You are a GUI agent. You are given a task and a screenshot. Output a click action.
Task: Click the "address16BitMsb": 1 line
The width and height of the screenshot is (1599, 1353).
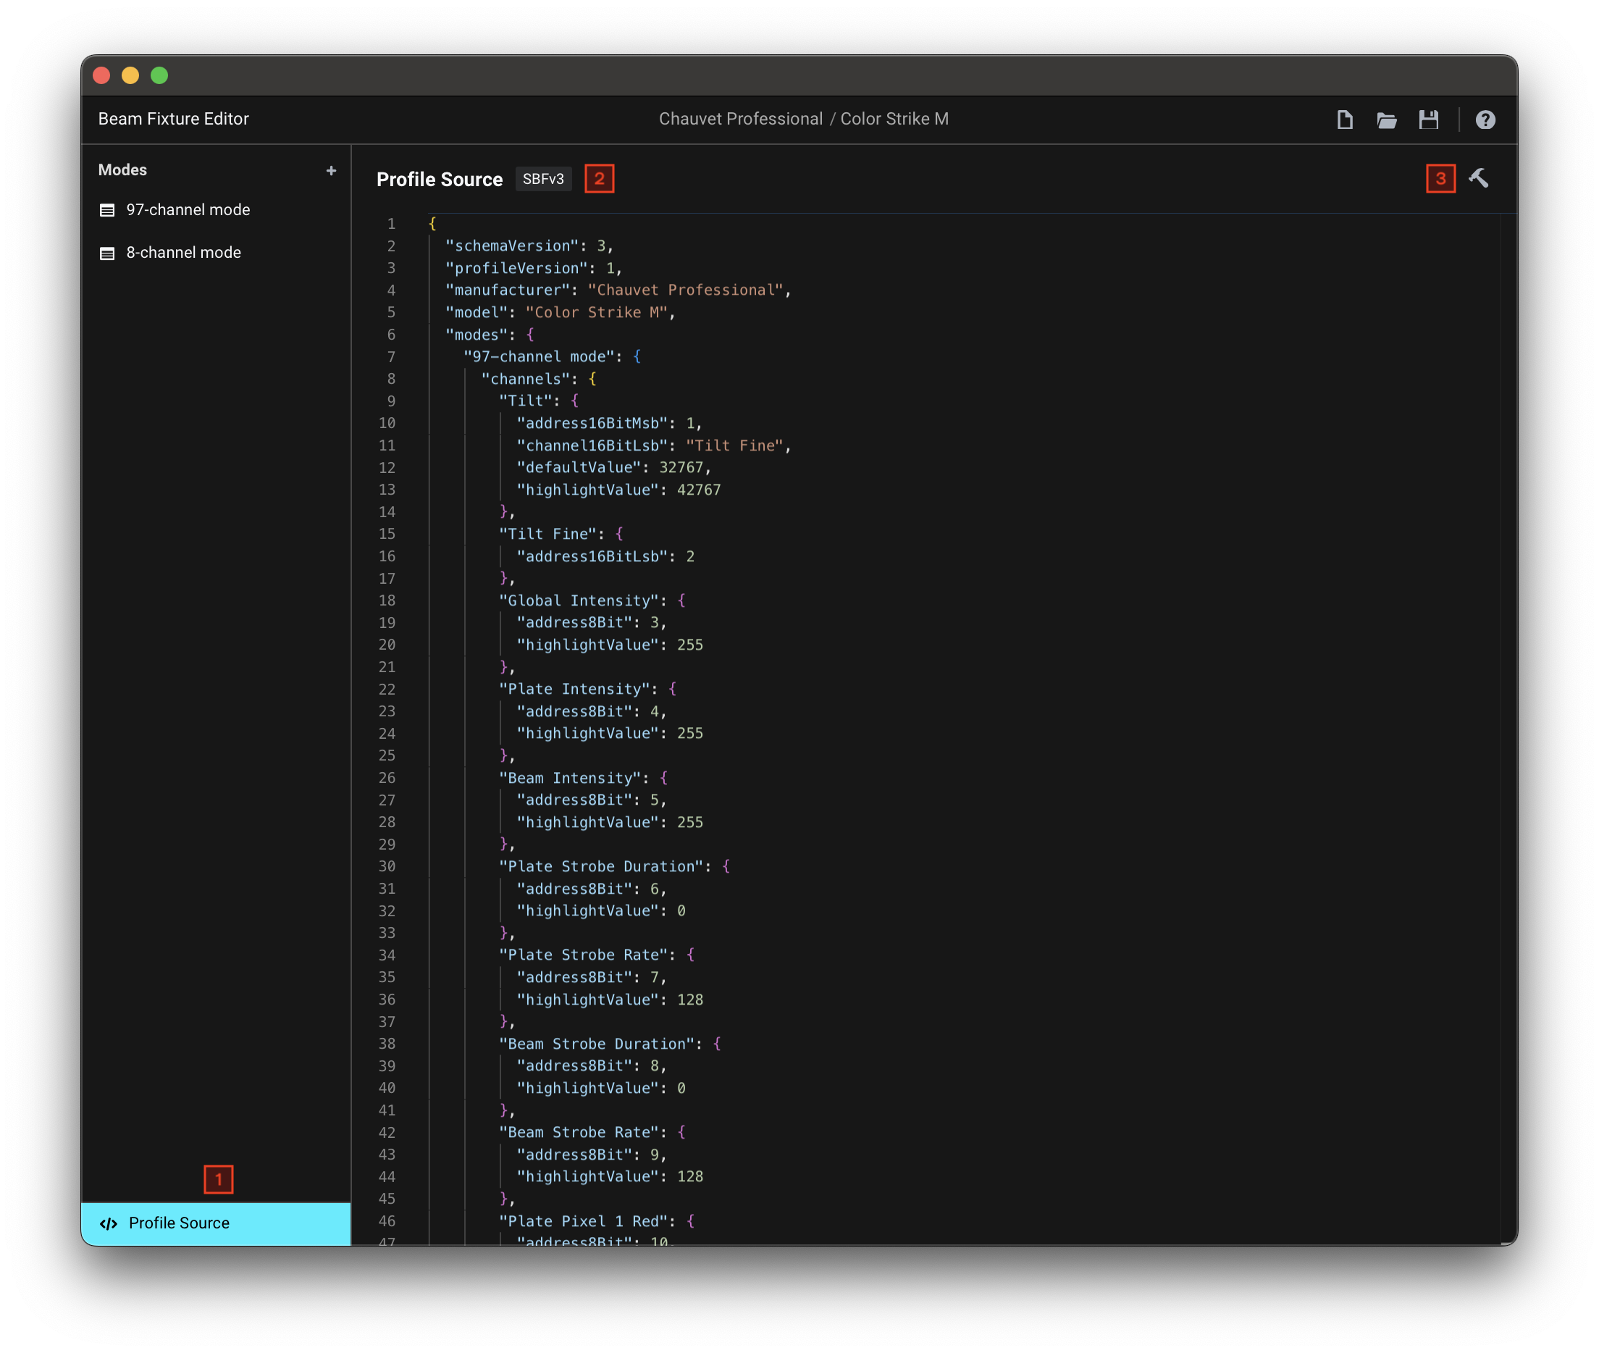tap(609, 424)
